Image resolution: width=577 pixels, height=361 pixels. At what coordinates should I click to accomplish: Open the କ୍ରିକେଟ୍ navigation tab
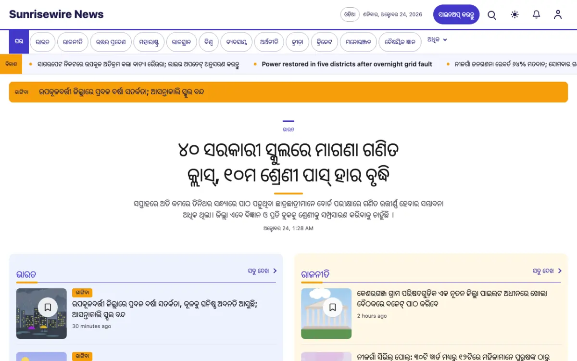[x=325, y=42]
